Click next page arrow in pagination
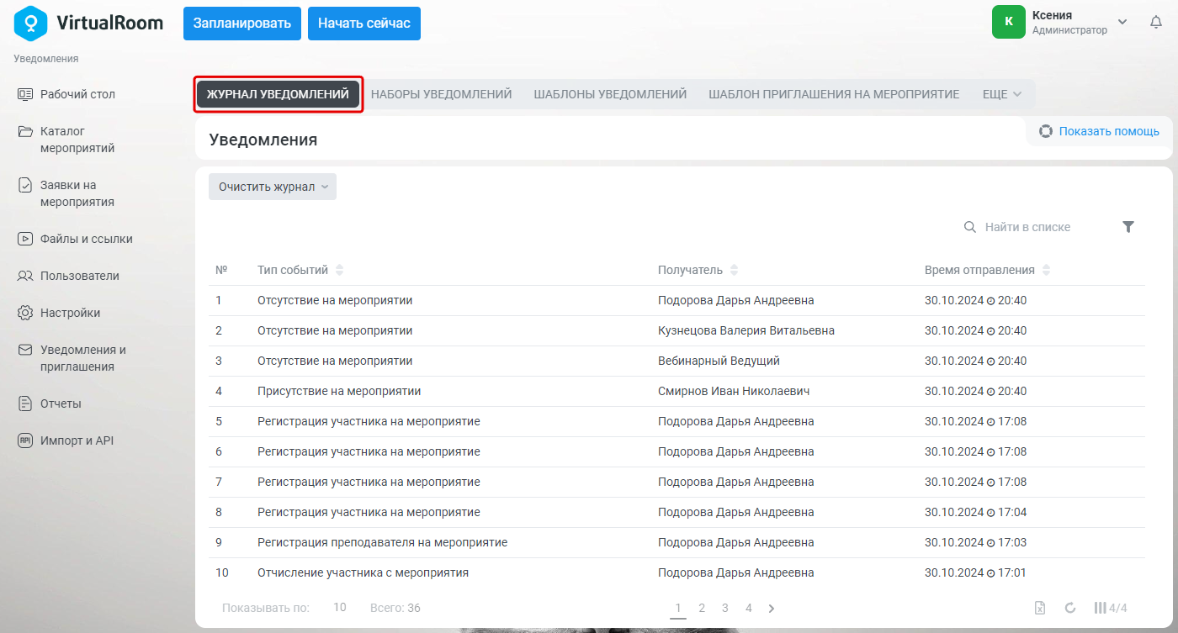 click(772, 608)
